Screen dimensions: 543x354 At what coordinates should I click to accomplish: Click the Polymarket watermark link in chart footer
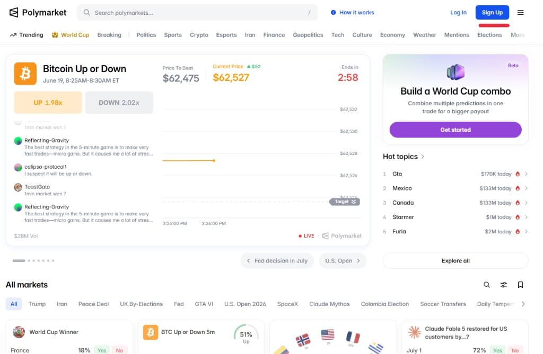click(x=342, y=236)
